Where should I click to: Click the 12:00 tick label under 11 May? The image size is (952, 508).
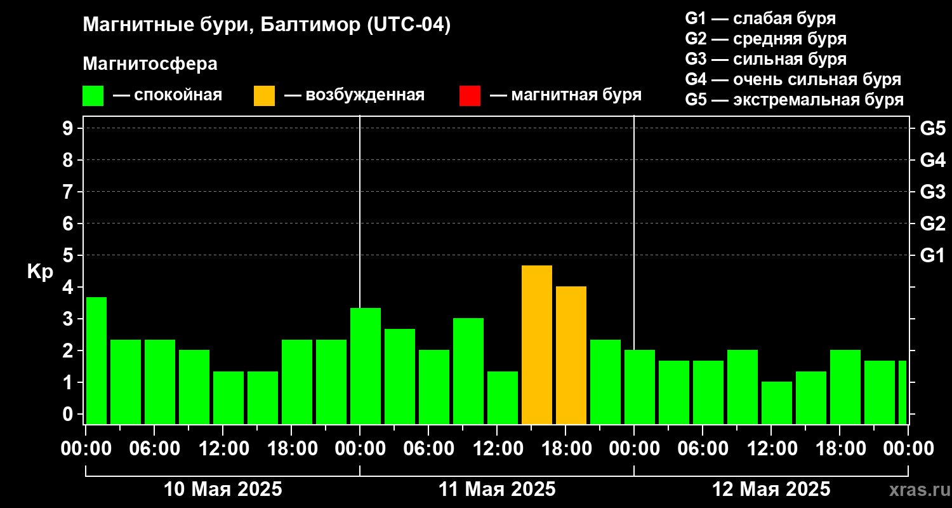click(497, 449)
